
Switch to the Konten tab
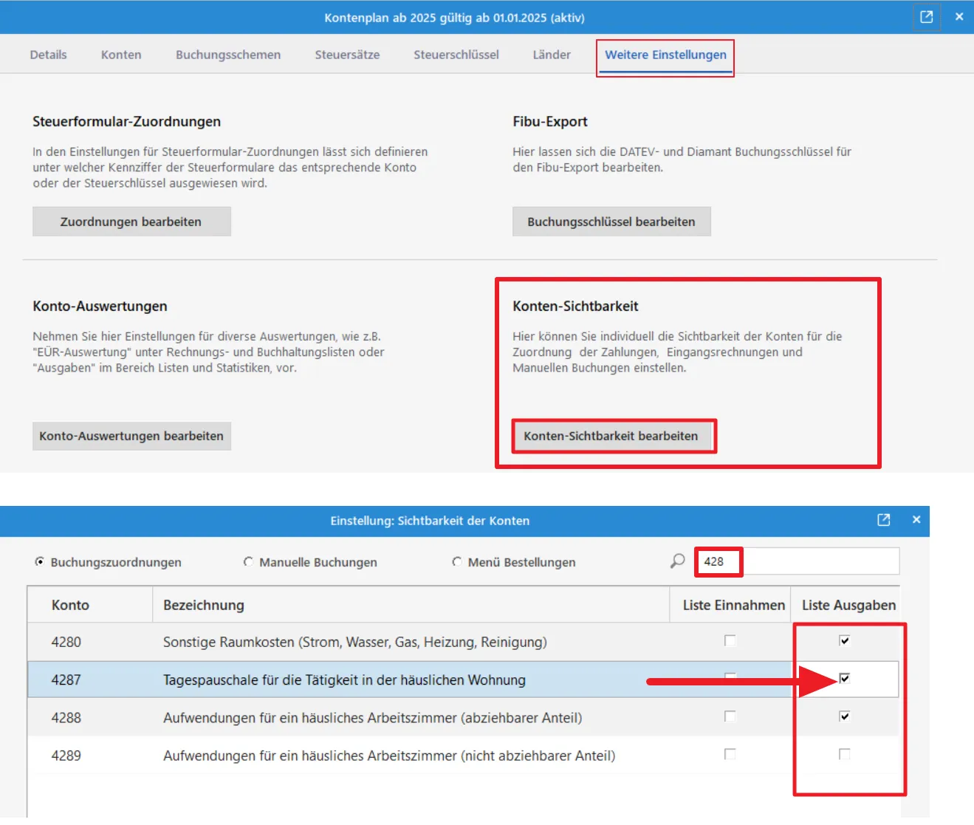pos(121,55)
